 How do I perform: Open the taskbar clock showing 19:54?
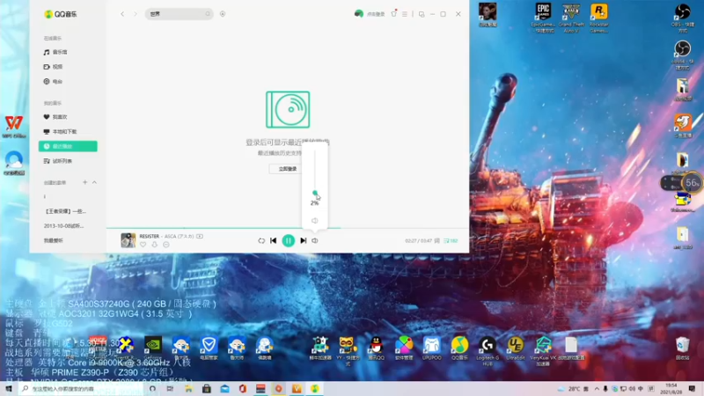(671, 388)
